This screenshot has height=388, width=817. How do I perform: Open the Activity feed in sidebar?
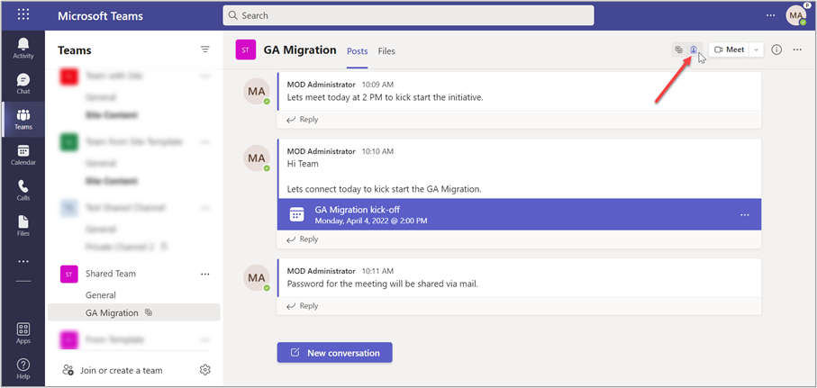click(23, 48)
